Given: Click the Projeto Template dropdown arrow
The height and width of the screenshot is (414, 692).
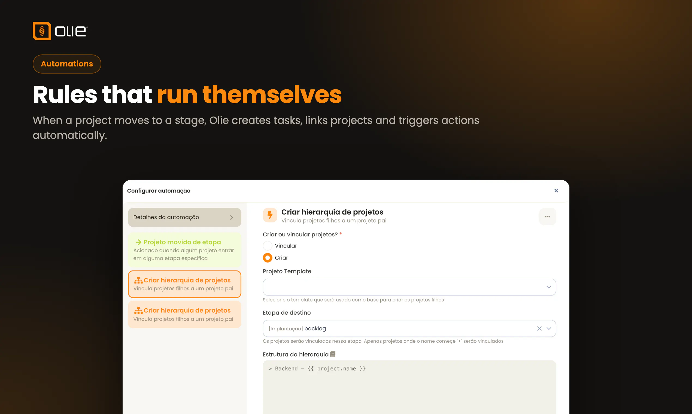Looking at the screenshot, I should tap(549, 287).
